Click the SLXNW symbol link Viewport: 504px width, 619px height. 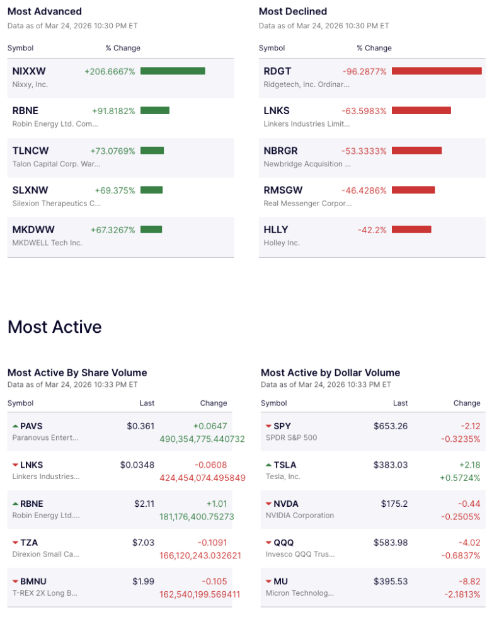(31, 190)
